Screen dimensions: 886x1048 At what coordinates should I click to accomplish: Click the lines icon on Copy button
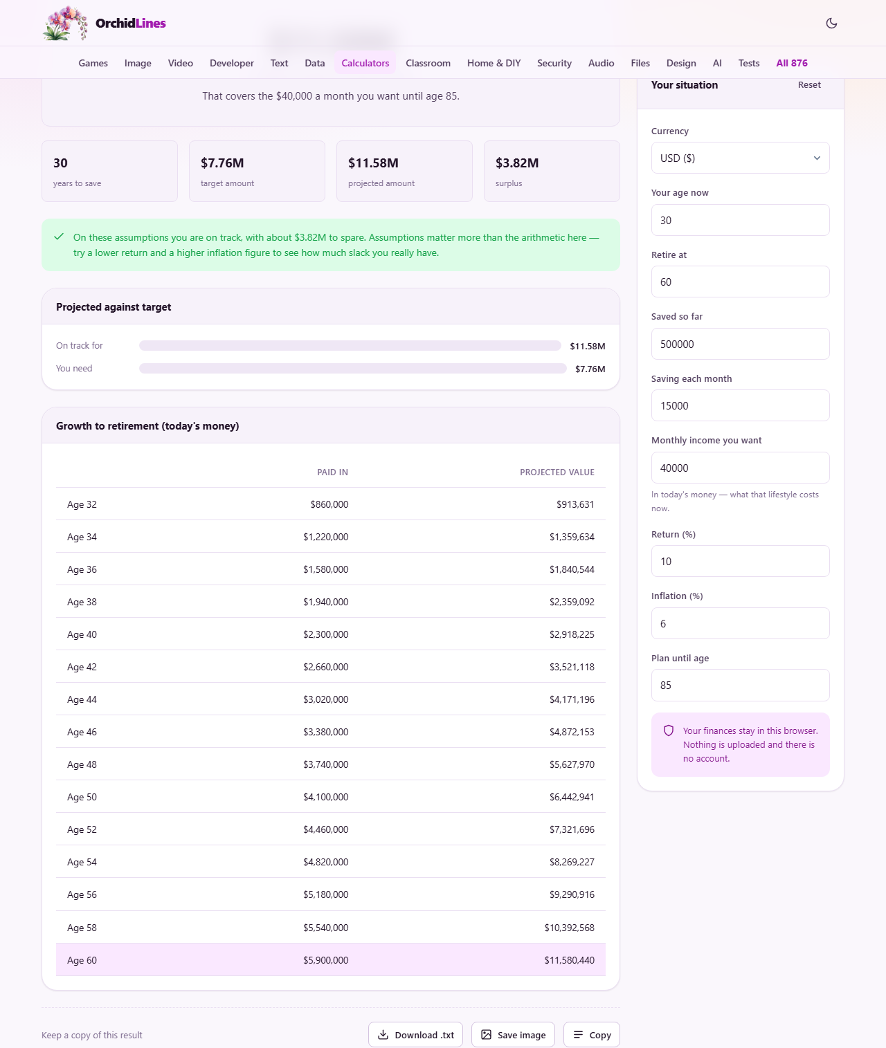click(x=578, y=1035)
